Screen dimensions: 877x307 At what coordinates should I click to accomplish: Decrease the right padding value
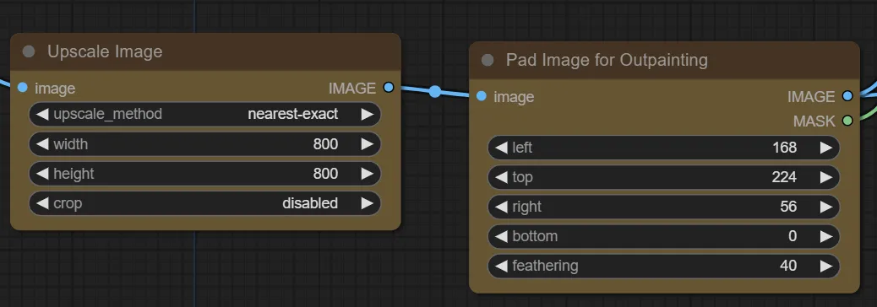click(501, 207)
